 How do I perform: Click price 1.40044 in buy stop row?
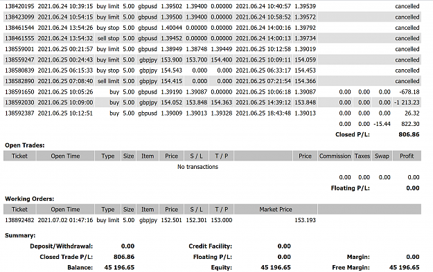[x=172, y=28]
